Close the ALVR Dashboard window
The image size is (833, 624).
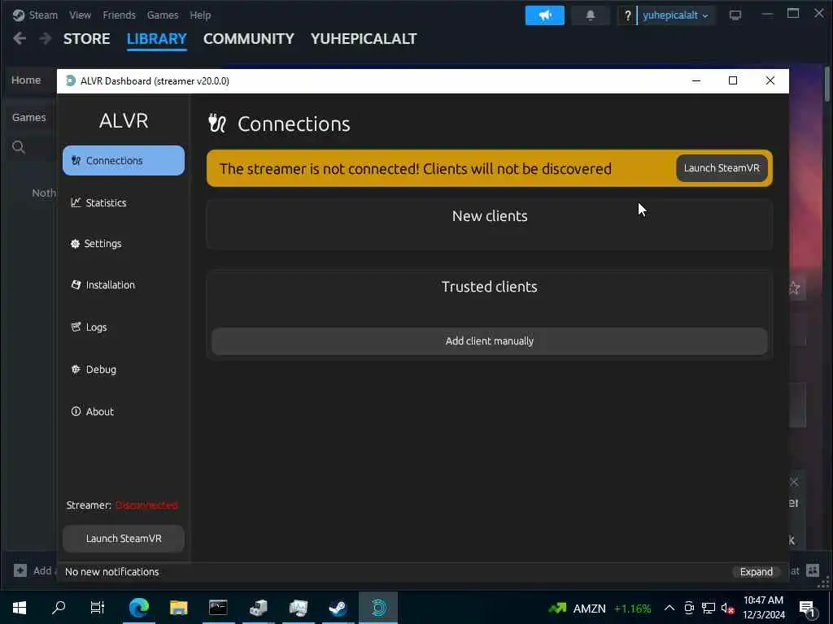pos(770,80)
